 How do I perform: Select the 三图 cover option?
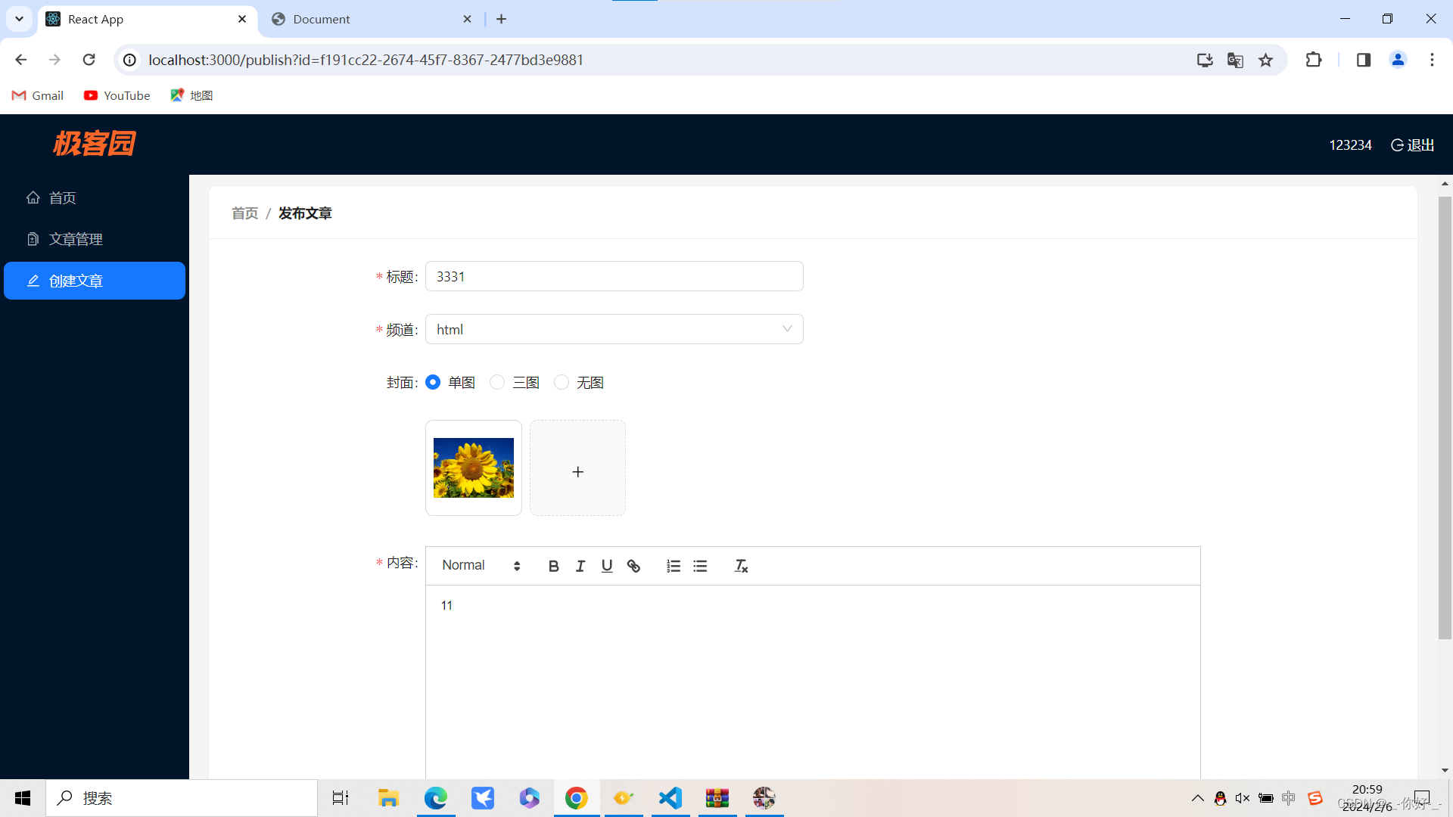coord(496,382)
